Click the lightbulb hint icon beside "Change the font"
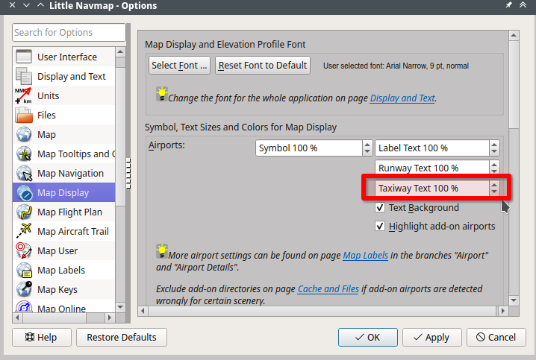 [x=162, y=94]
